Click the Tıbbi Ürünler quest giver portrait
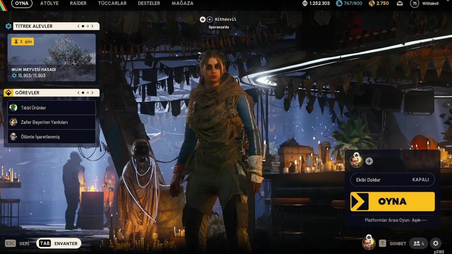The height and width of the screenshot is (254, 452). [x=13, y=108]
